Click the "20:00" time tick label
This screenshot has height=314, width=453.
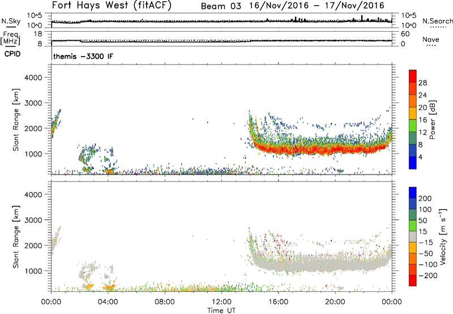(x=335, y=302)
